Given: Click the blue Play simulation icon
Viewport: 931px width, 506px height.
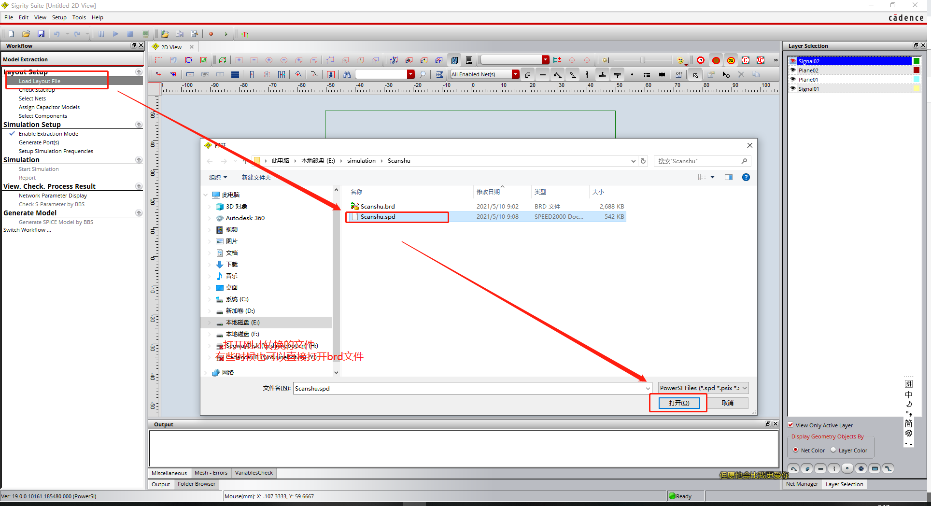Looking at the screenshot, I should pos(115,34).
